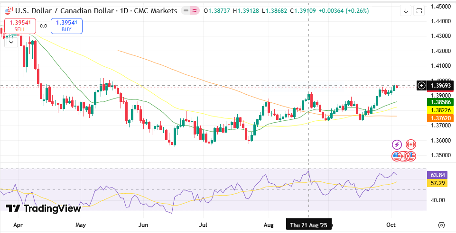Viewport: 456px width, 233px height.
Task: Toggle the pink approximate-equals market status indicator
Action: click(195, 10)
